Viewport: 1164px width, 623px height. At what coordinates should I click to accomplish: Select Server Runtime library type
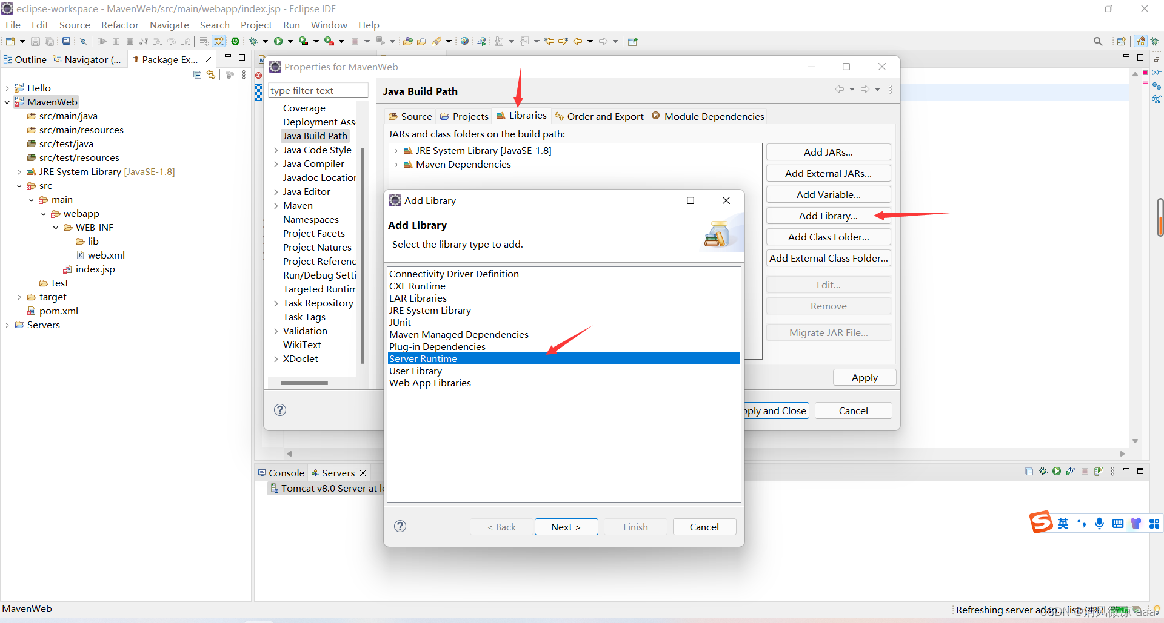(x=423, y=358)
